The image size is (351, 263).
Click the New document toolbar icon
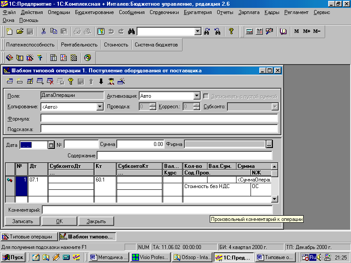click(9, 31)
